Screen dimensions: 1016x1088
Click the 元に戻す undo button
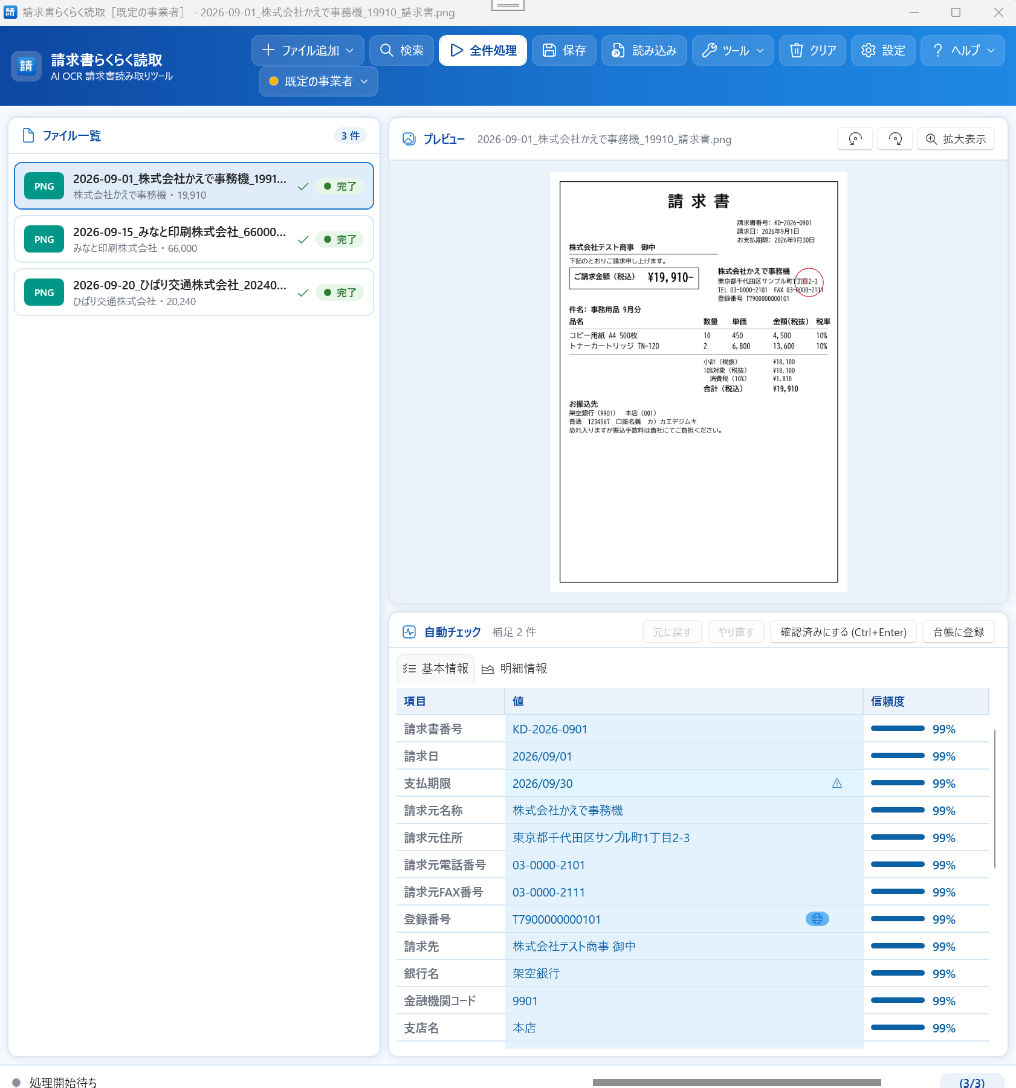672,632
